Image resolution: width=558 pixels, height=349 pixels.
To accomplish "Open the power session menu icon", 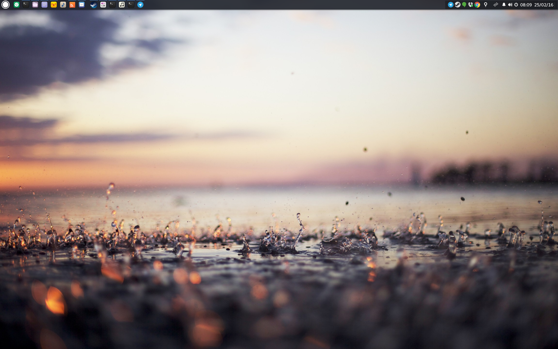I will 516,5.
